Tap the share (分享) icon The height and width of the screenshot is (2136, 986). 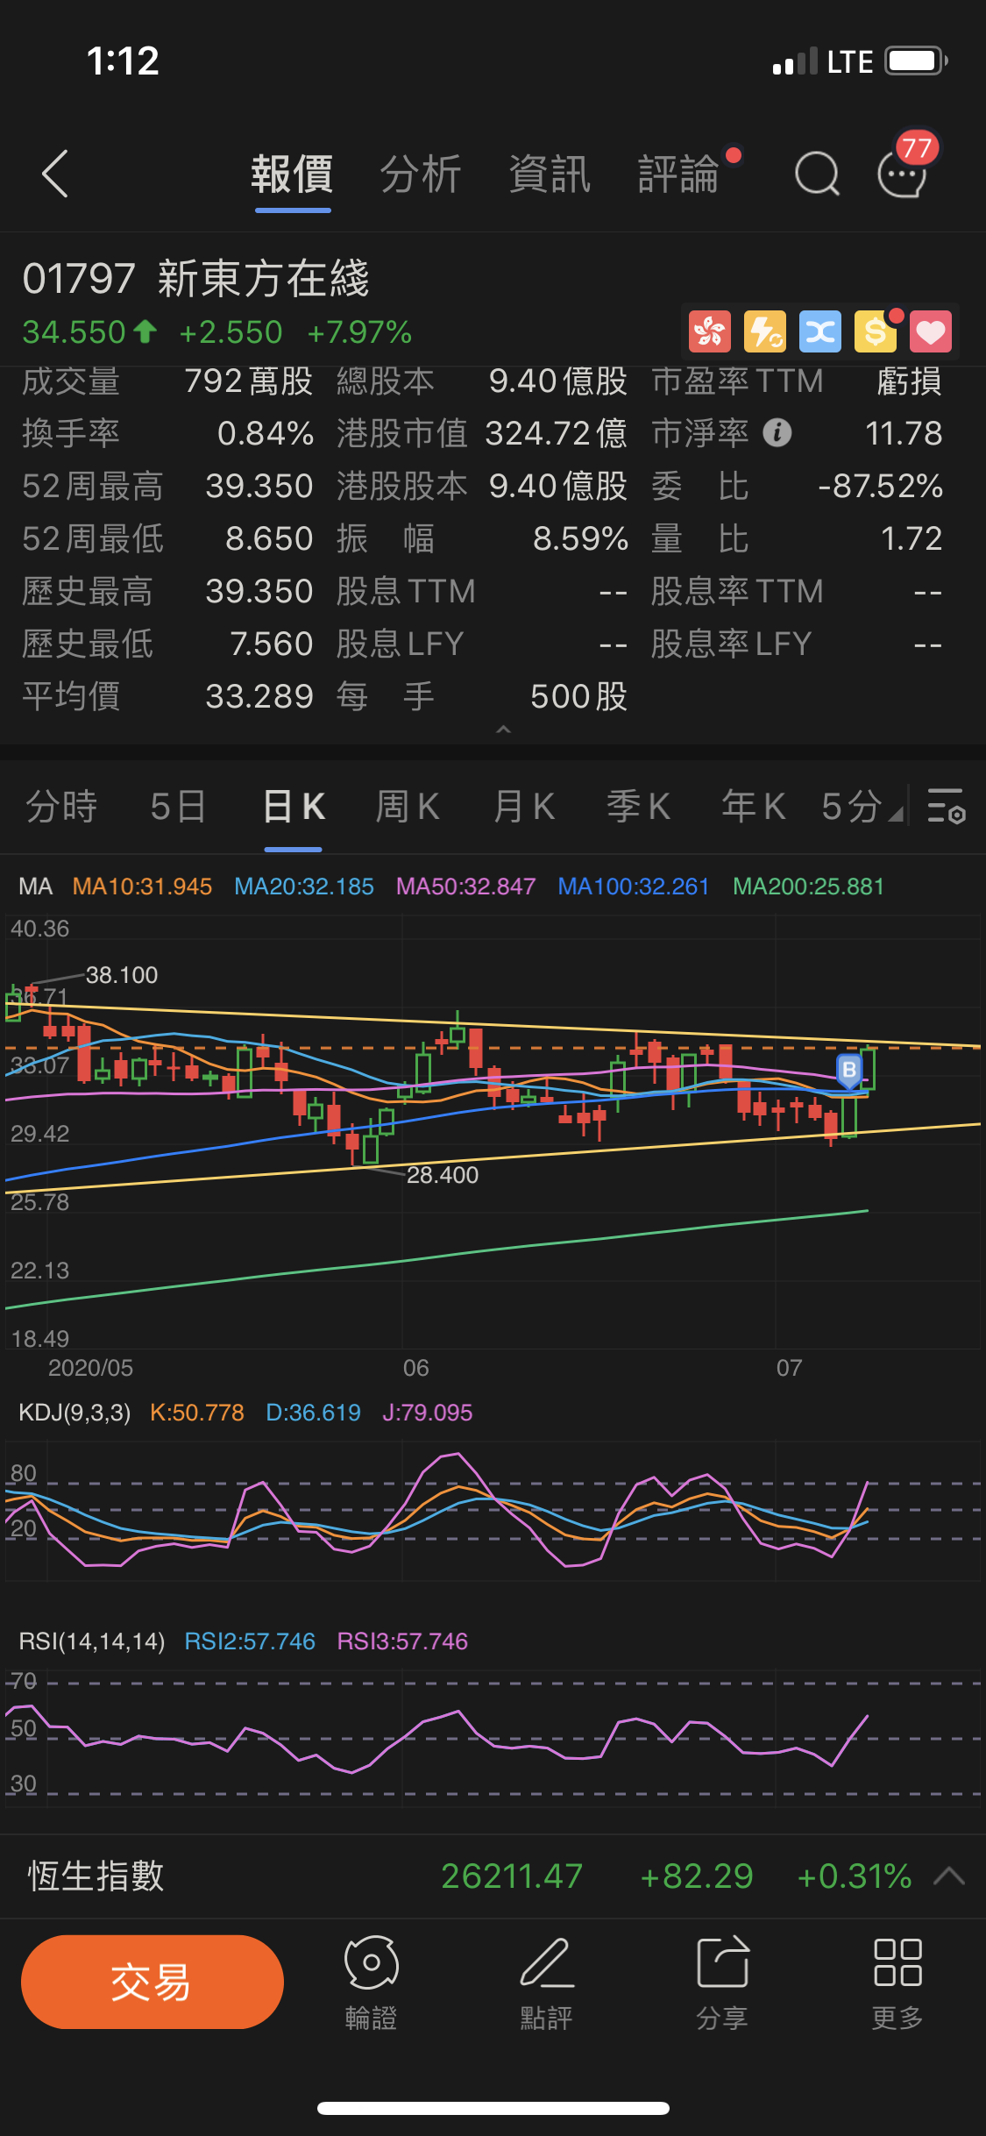(x=722, y=1983)
